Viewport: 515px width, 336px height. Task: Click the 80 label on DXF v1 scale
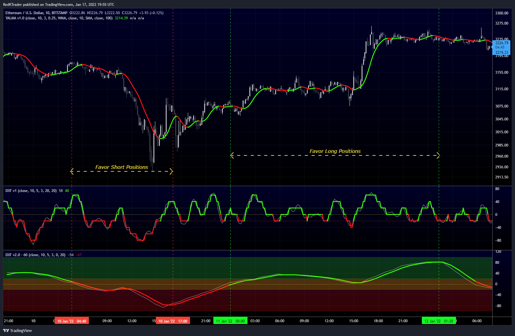point(497,189)
